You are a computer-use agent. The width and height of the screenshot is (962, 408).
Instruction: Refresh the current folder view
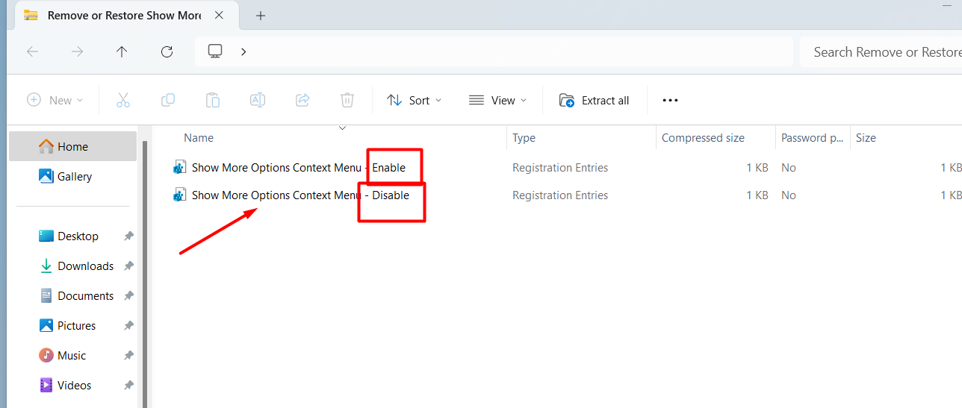click(167, 51)
